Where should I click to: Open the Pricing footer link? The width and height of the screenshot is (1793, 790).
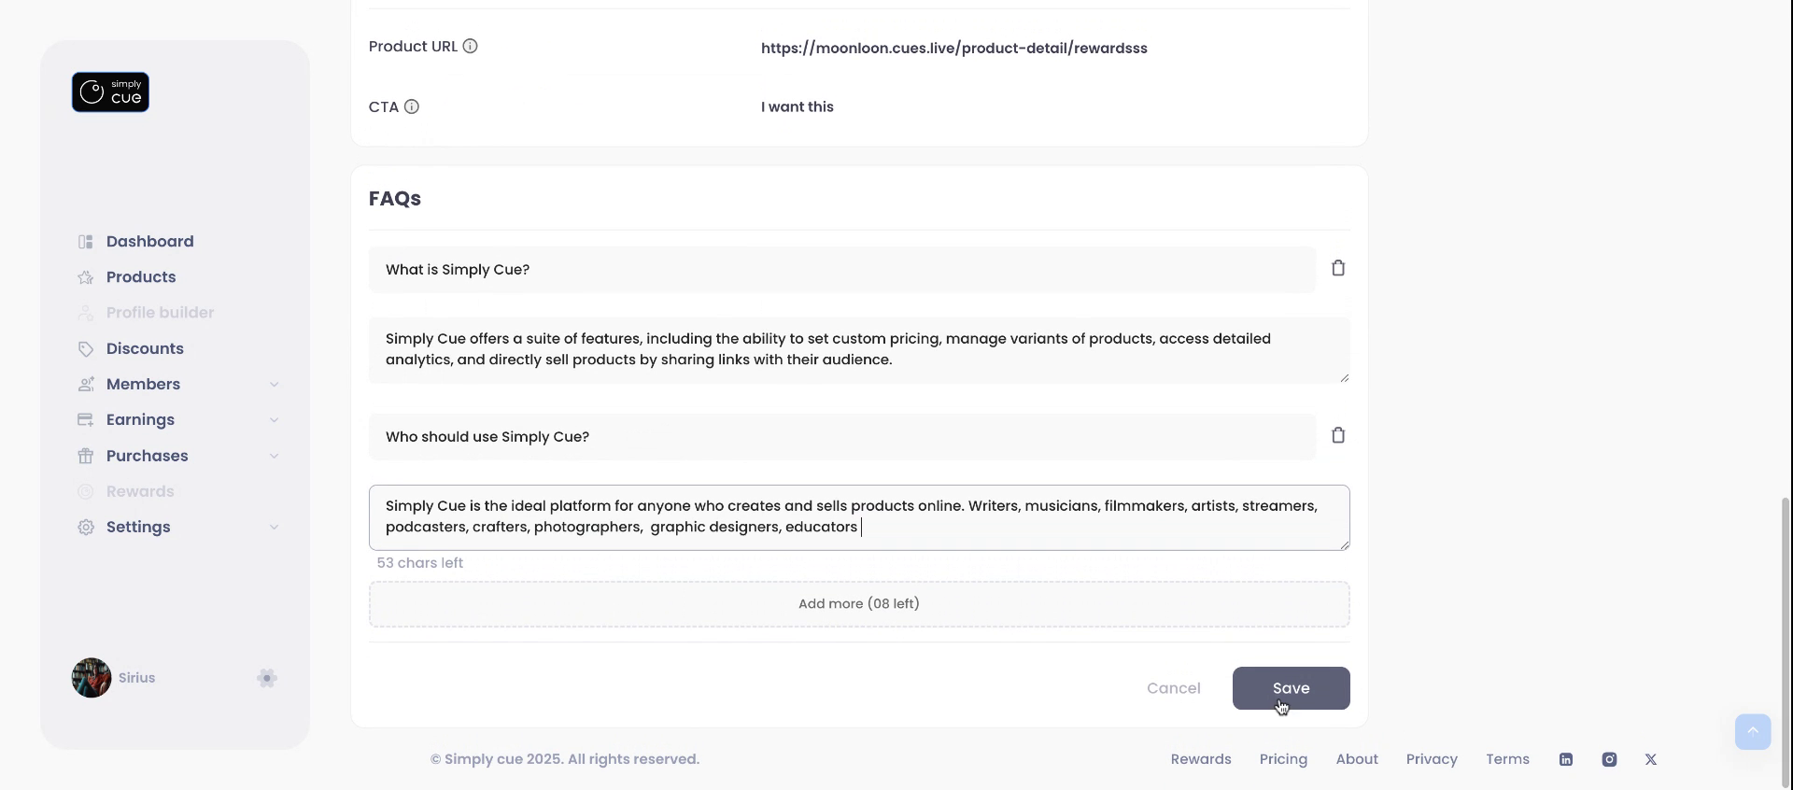tap(1283, 760)
